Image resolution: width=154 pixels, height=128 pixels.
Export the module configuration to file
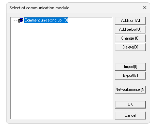pos(130,75)
